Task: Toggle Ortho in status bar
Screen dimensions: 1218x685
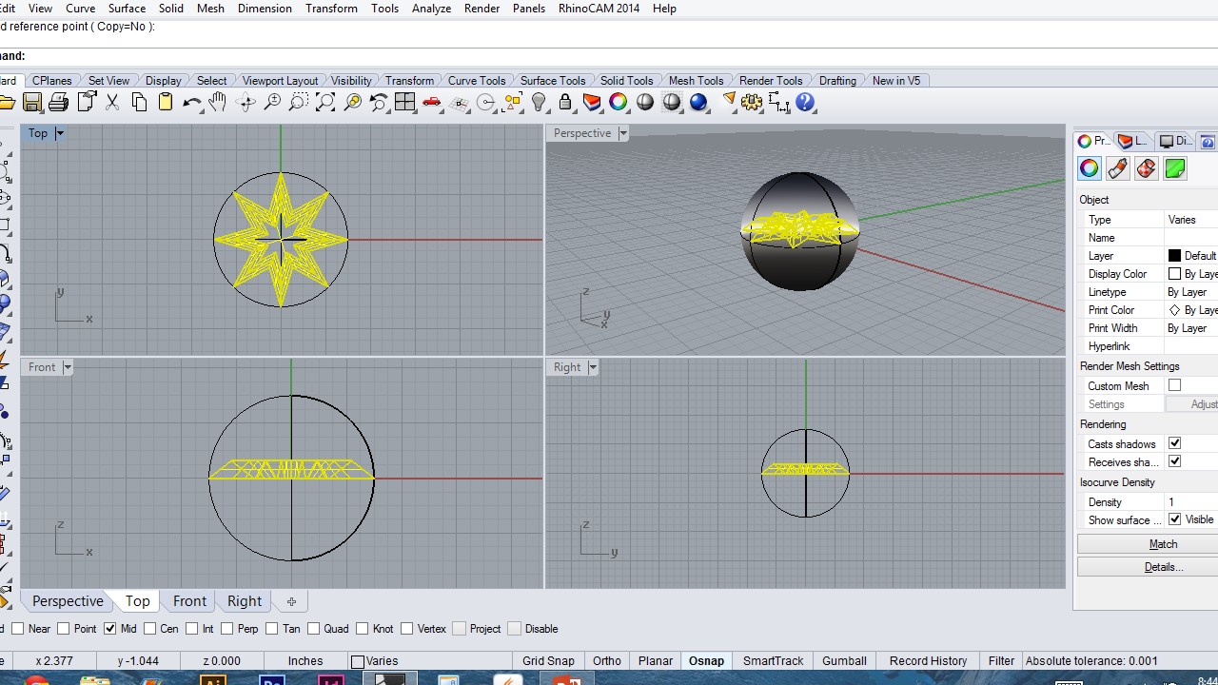Action: (x=607, y=661)
